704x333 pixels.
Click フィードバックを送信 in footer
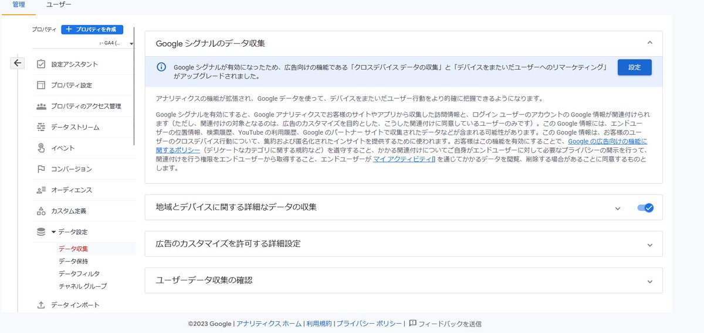pyautogui.click(x=450, y=324)
